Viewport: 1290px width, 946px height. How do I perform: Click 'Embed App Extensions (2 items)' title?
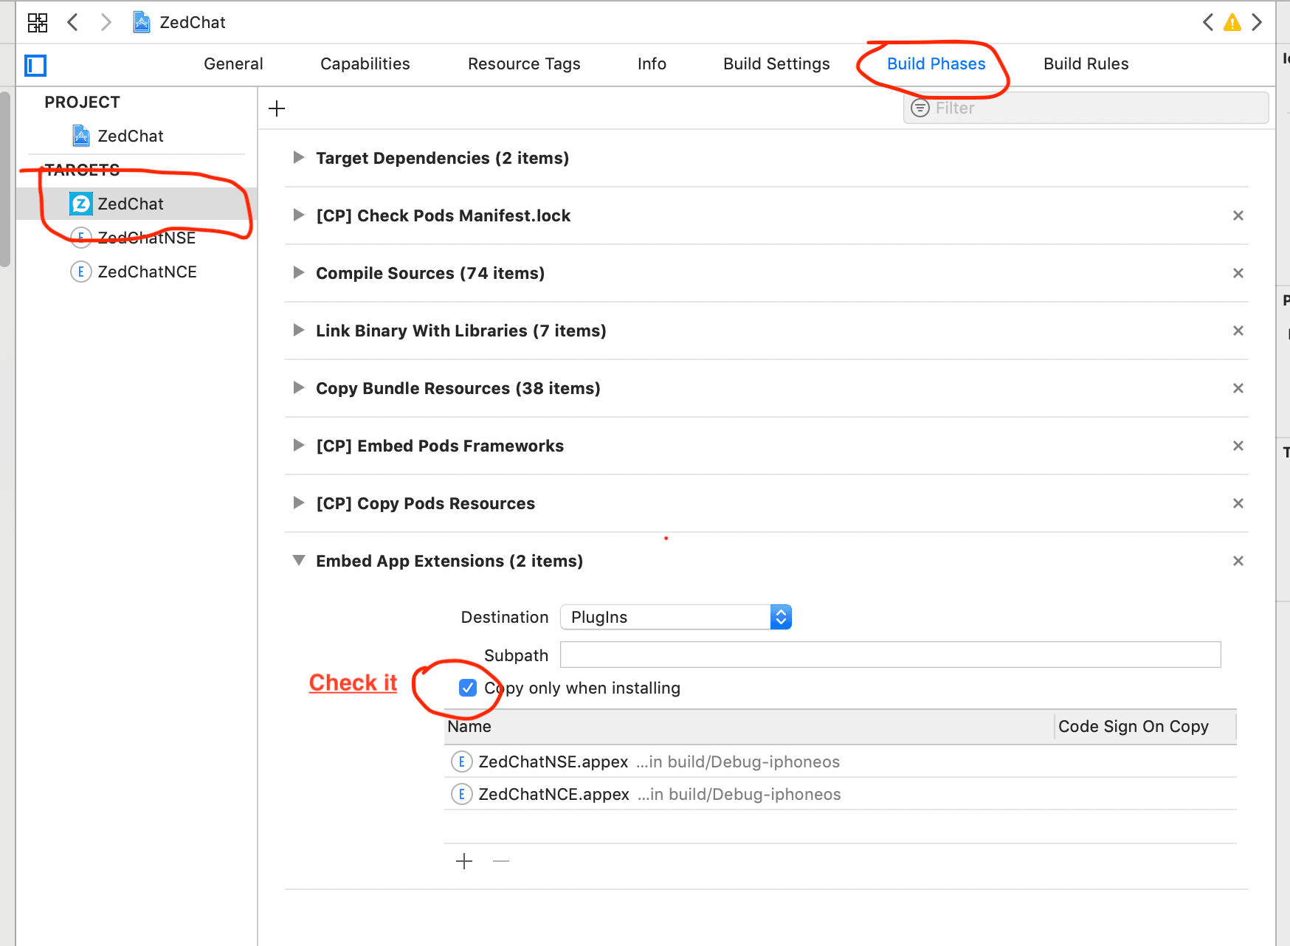click(449, 561)
